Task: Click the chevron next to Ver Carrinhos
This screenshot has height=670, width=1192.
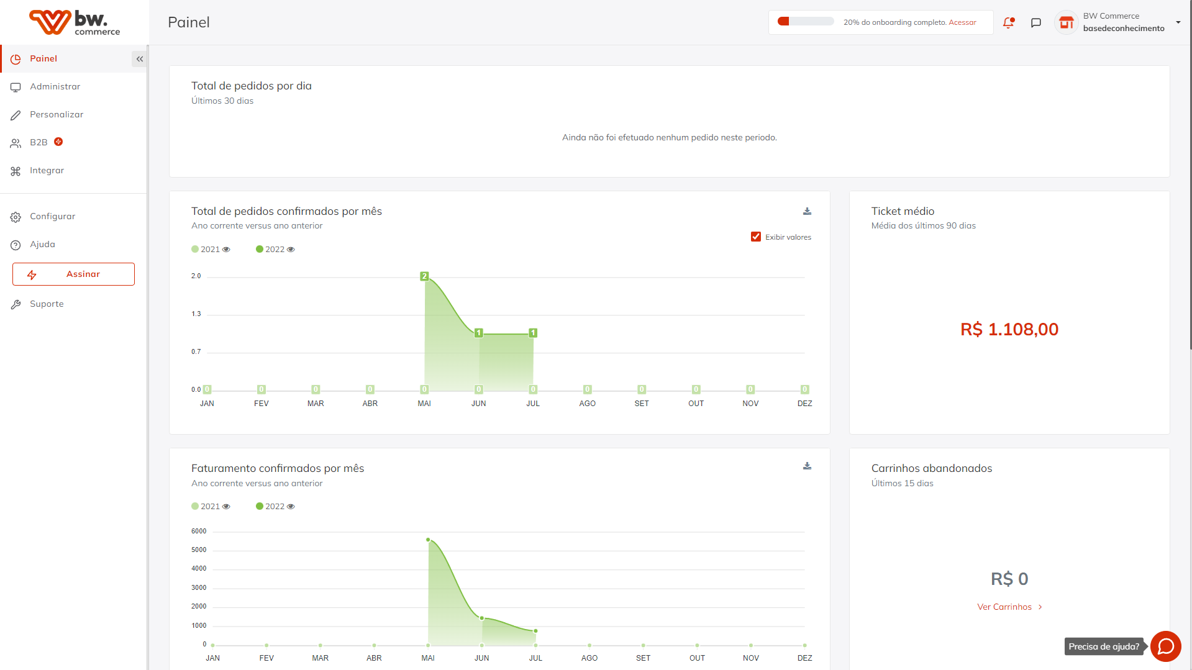Action: 1040,607
